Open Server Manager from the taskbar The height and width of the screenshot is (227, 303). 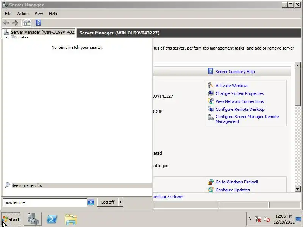coord(33,219)
